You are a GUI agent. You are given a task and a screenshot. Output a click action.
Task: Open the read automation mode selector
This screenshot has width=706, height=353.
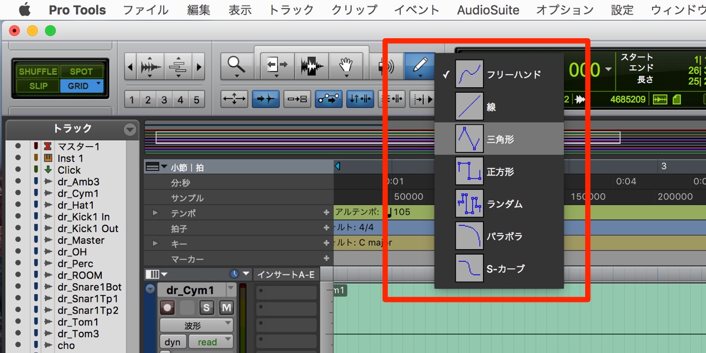tap(211, 342)
